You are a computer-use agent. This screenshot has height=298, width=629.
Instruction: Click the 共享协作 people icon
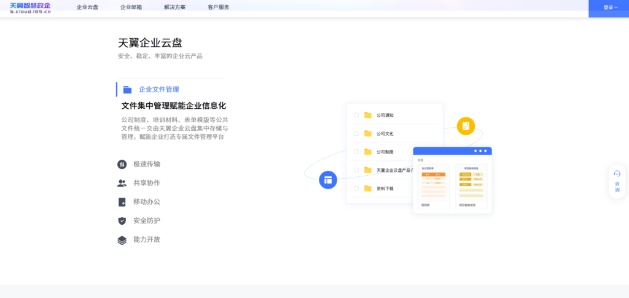click(x=122, y=183)
